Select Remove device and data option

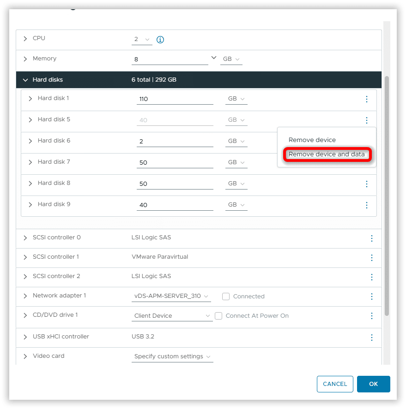[x=327, y=154]
